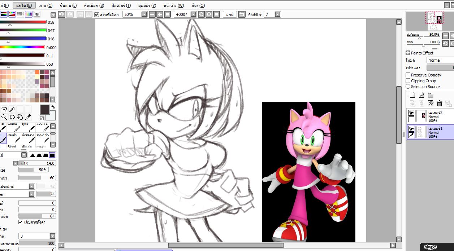Screen dimensions: 454x251
Task: Enable Preserve Opacity checkbox
Action: coord(408,75)
